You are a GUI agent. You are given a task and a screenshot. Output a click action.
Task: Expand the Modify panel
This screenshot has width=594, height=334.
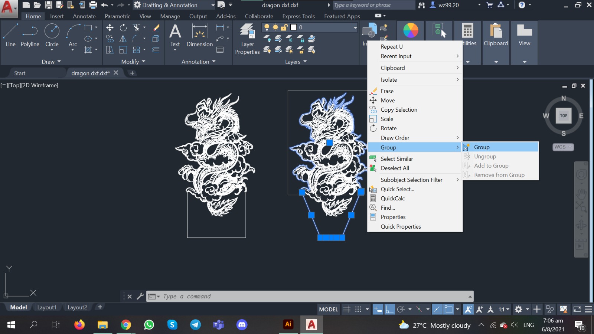133,62
